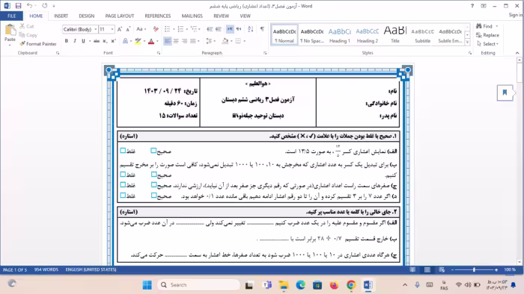This screenshot has height=294, width=524.
Task: Apply subscript formatting
Action: pos(105,41)
